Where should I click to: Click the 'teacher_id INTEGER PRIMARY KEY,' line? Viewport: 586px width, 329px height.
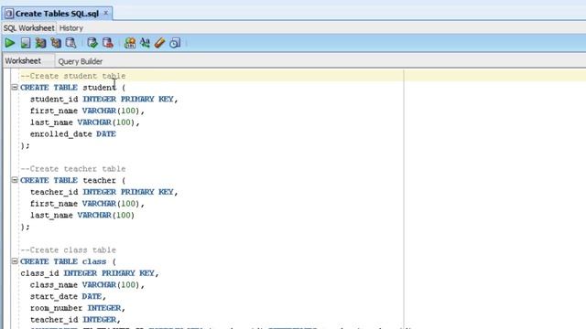[104, 192]
